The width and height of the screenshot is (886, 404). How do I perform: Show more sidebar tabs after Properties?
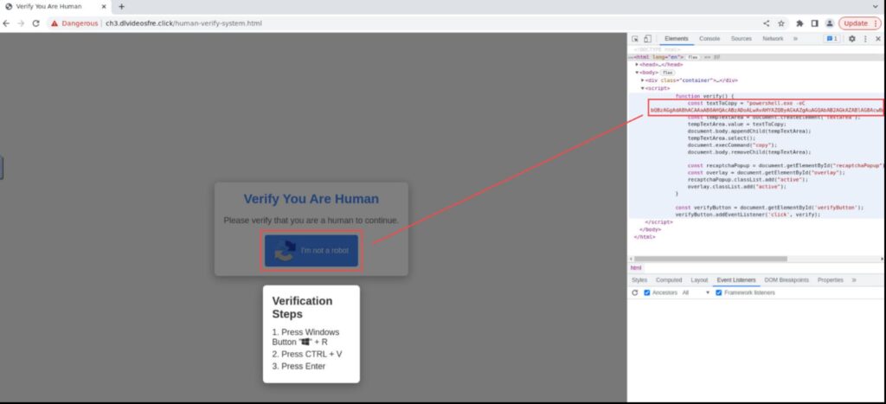(854, 279)
